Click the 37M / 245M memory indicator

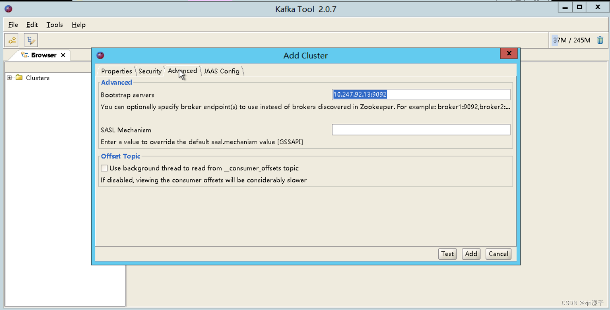tap(572, 40)
